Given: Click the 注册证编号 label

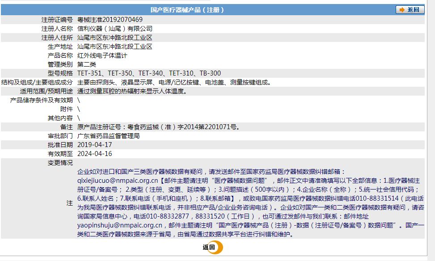Looking at the screenshot, I should point(57,20).
